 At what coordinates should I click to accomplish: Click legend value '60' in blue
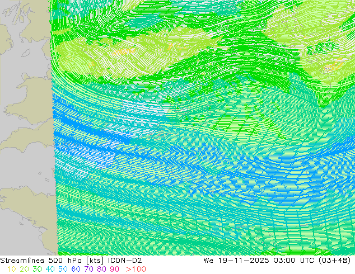point(76,269)
